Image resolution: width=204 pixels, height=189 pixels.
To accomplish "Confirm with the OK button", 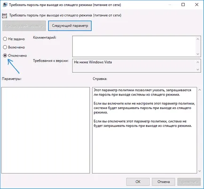I will 138,181.
